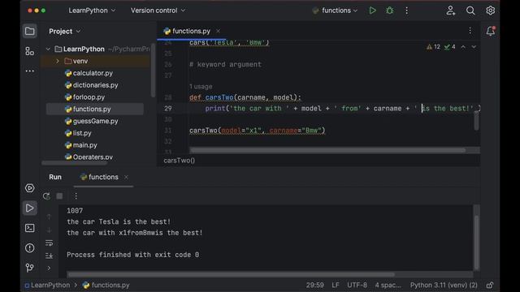
Task: Open the Problems tool window icon
Action: (29, 247)
